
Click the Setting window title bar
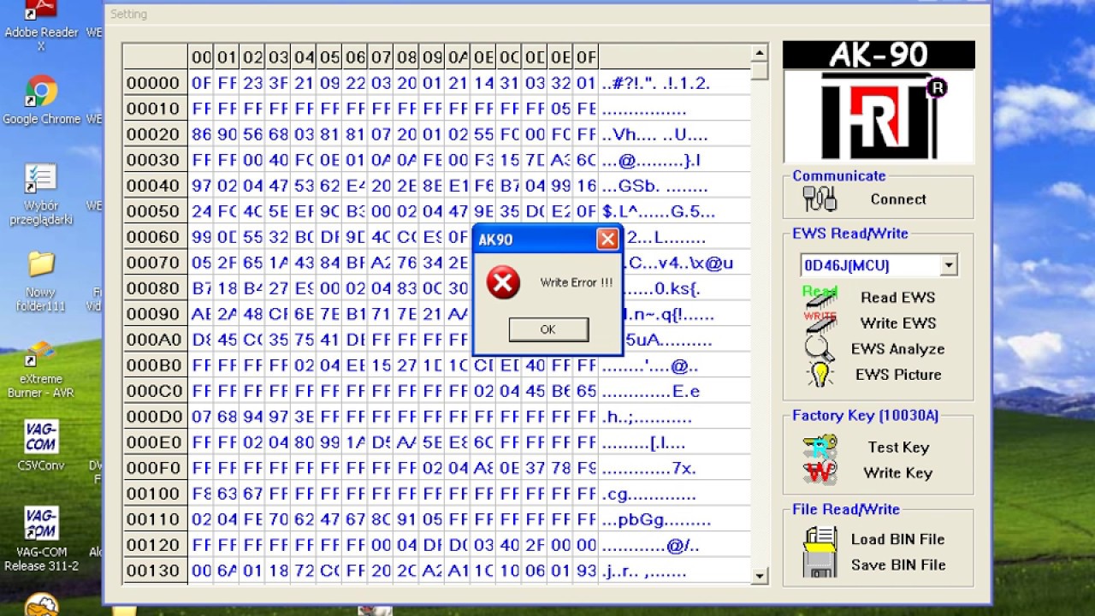click(x=547, y=14)
